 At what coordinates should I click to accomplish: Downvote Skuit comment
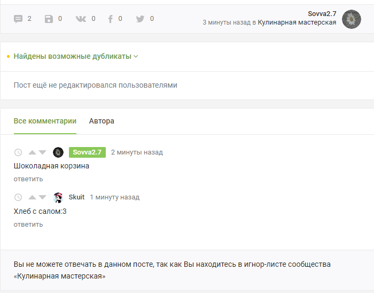coord(42,197)
